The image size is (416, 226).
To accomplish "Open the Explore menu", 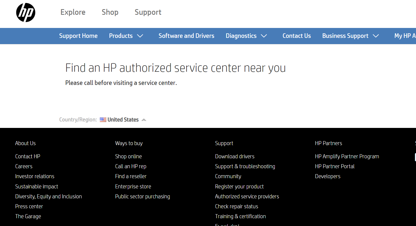I will click(73, 12).
